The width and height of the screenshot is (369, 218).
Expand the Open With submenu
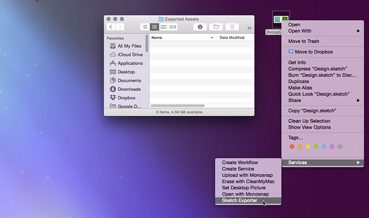[323, 31]
